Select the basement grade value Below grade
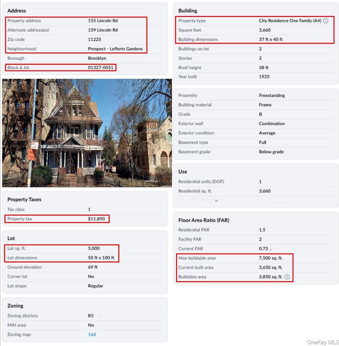Screen dimensions: 339x346 tap(271, 152)
